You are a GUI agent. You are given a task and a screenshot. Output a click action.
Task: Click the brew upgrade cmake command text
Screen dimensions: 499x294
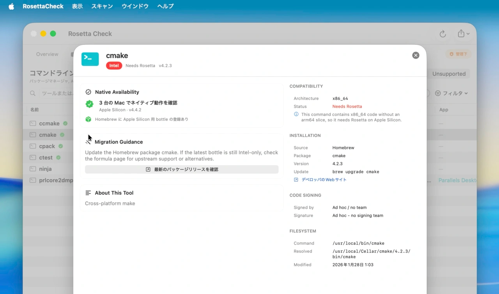click(x=356, y=172)
